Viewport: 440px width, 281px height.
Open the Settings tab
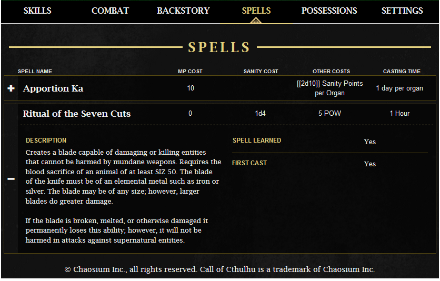402,11
